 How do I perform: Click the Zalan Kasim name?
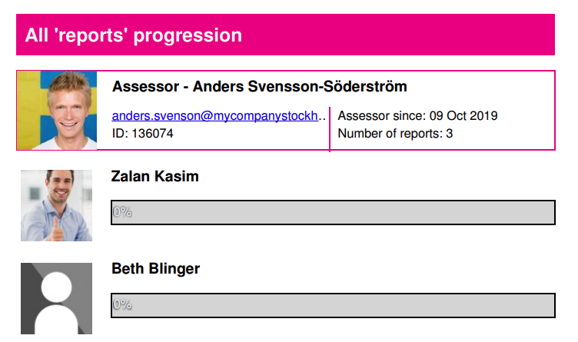[x=154, y=177]
